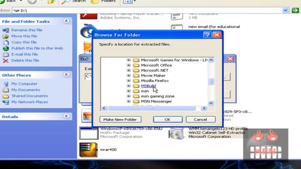The image size is (301, 169).
Task: Select the msn gaming zone folder icon
Action: 136,96
